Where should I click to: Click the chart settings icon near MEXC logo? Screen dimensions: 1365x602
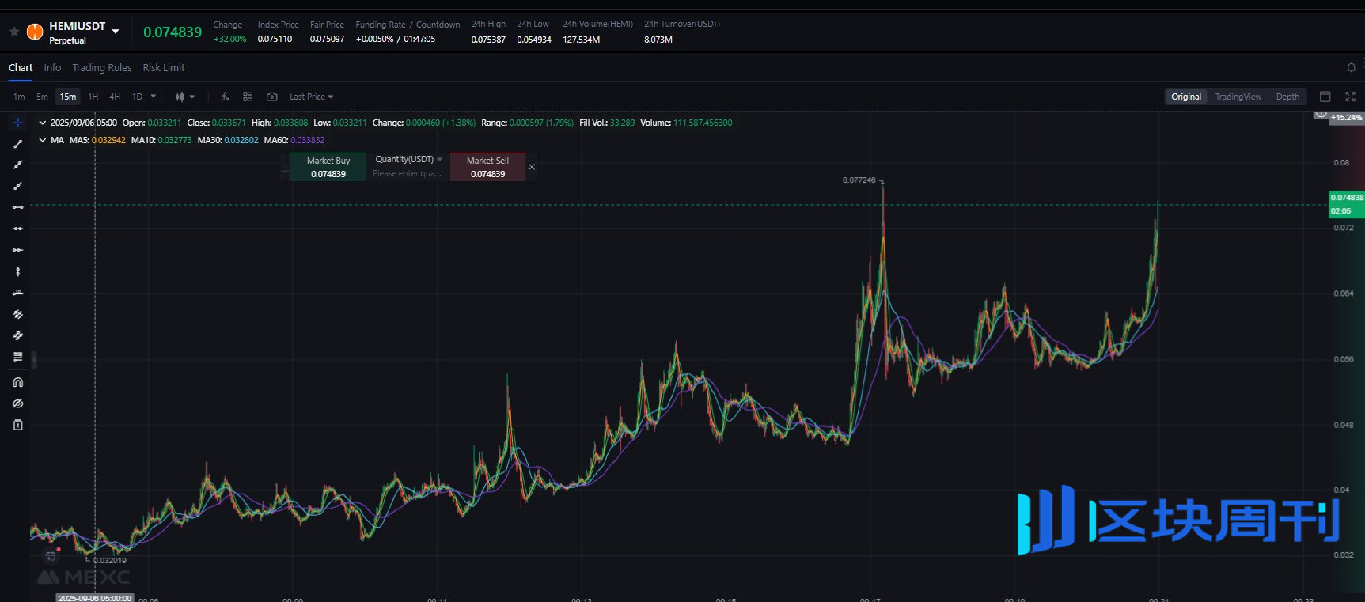[x=51, y=556]
